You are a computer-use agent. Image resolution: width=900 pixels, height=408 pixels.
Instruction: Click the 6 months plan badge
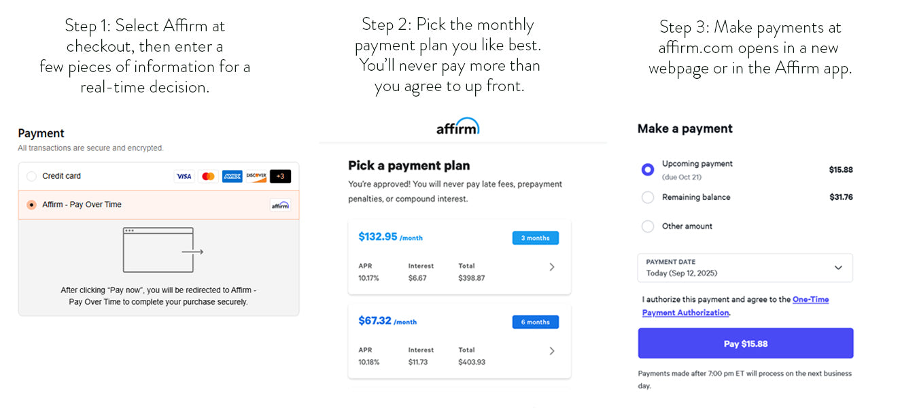pos(535,322)
